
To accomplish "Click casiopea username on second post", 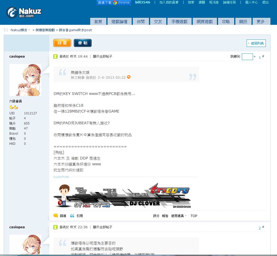I will pyautogui.click(x=17, y=227).
